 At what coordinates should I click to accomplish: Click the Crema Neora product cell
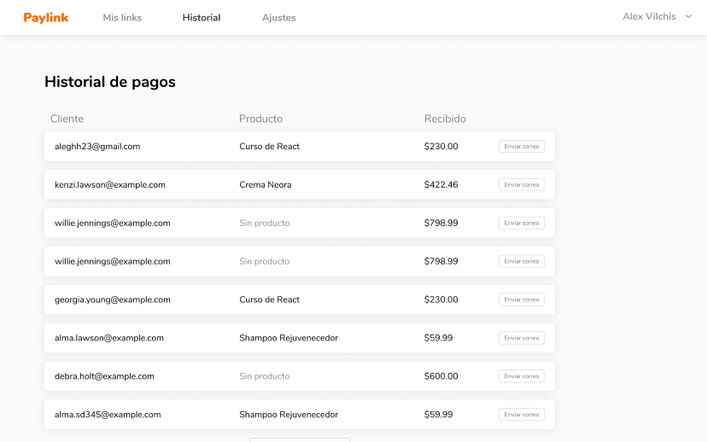tap(266, 184)
